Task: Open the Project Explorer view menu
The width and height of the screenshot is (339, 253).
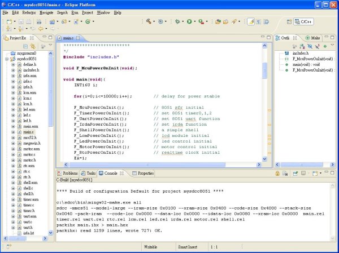Action: pos(51,45)
